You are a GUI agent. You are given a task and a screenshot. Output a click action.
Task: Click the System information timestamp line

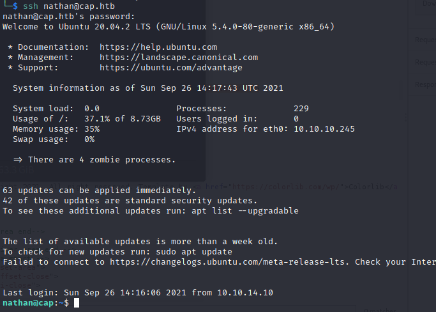148,88
